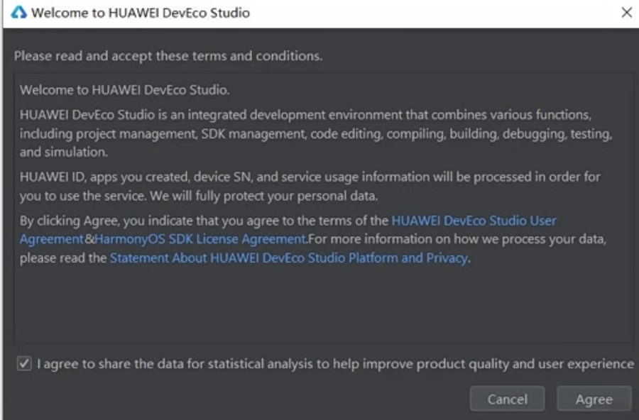Image resolution: width=639 pixels, height=420 pixels.
Task: Click the DevEco Studio logo in title bar
Action: 18,13
